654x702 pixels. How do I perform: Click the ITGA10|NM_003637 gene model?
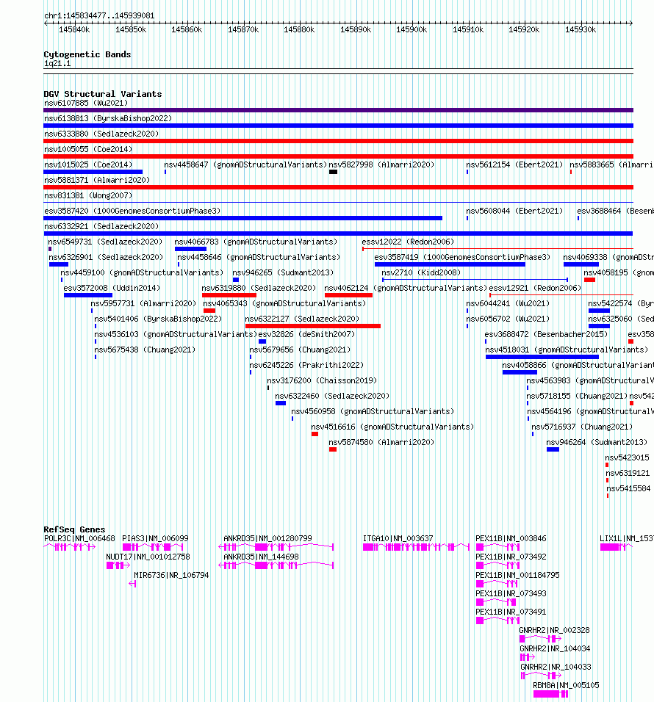tap(416, 547)
